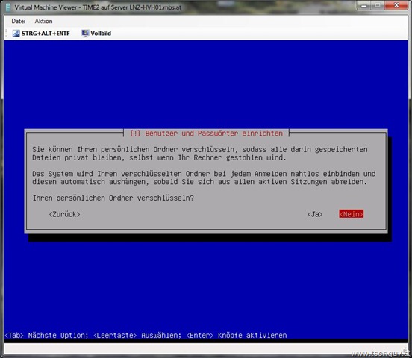Click the dotted toolbar grip handle
The image size is (412, 358).
[x=6, y=34]
